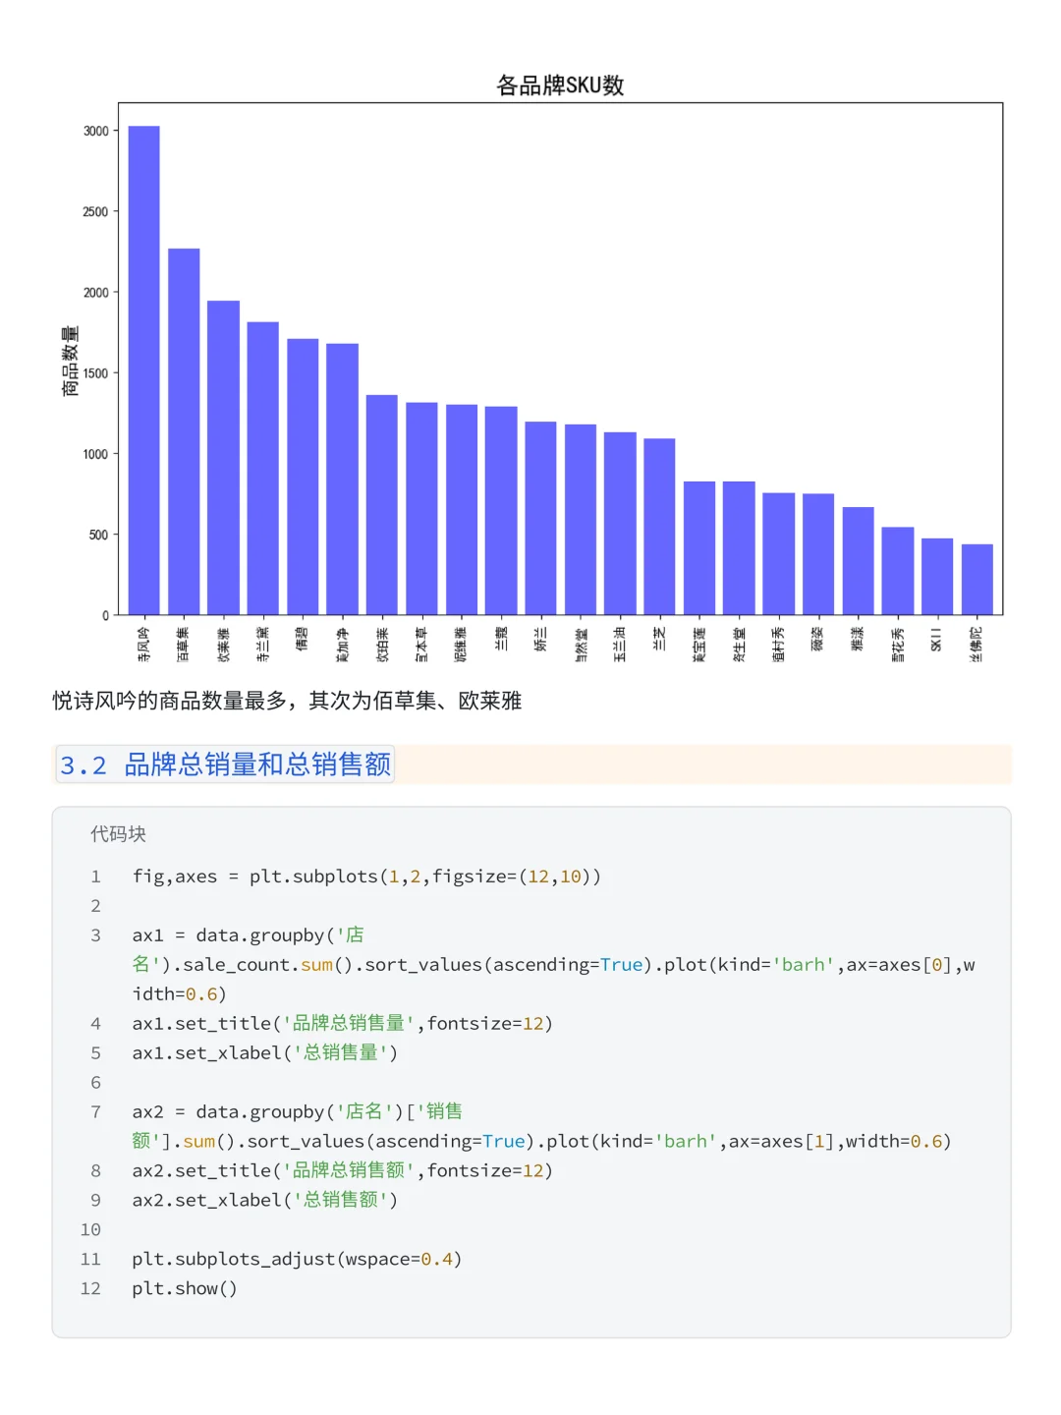The height and width of the screenshot is (1415, 1061).
Task: Click the second-tallest bar in the chart
Action: click(x=184, y=432)
